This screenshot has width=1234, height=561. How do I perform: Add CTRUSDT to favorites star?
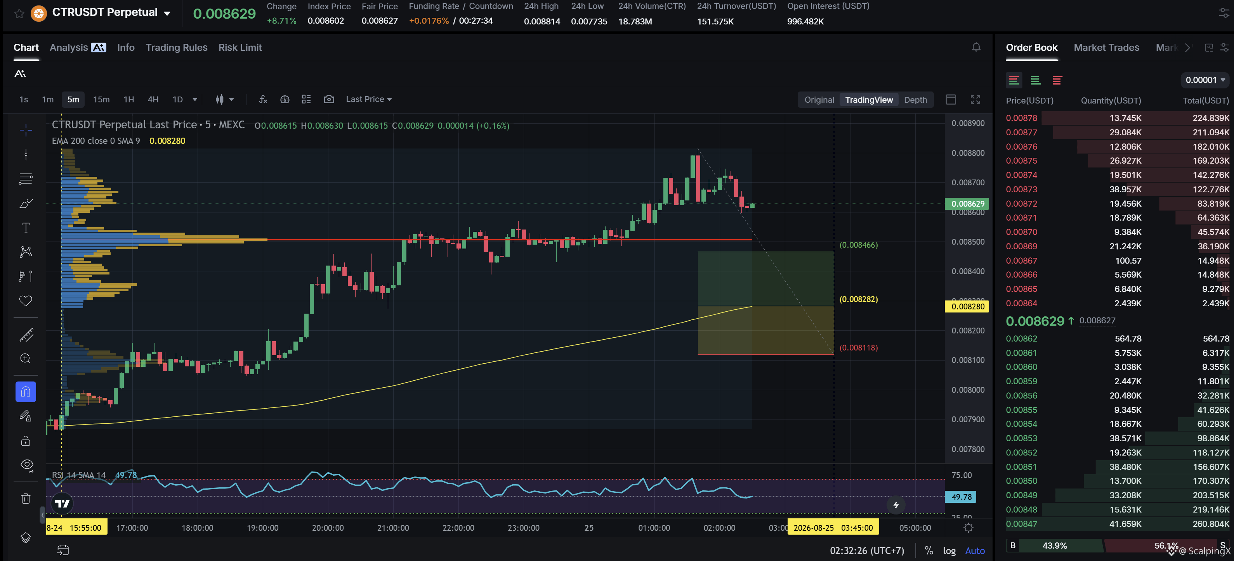pyautogui.click(x=19, y=14)
